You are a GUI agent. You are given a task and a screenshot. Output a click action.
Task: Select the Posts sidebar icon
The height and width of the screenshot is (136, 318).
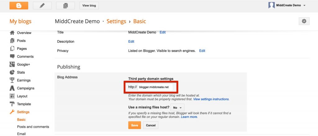12,41
